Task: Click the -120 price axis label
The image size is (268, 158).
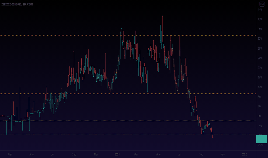Action: pos(260,145)
